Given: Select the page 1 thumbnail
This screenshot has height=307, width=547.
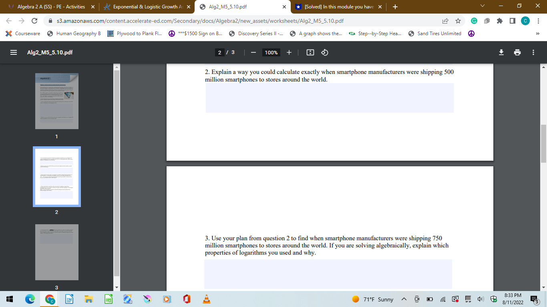Looking at the screenshot, I should tap(57, 101).
